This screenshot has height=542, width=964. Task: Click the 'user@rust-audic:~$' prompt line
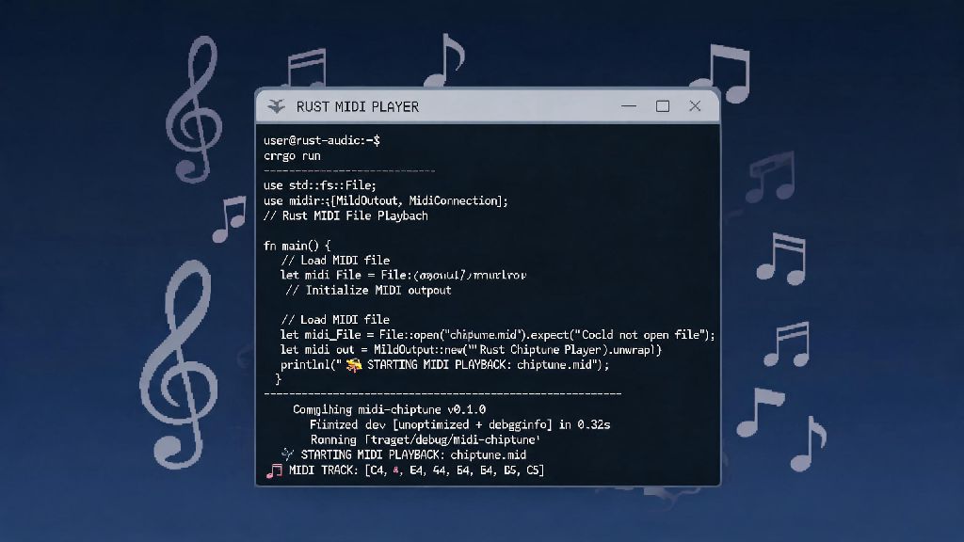tap(322, 141)
